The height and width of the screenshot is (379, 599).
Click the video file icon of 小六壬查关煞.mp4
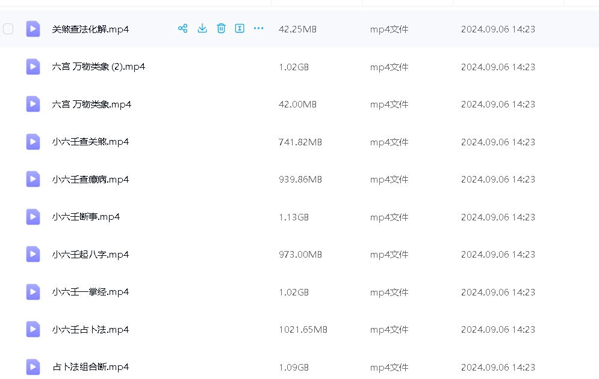click(x=33, y=142)
